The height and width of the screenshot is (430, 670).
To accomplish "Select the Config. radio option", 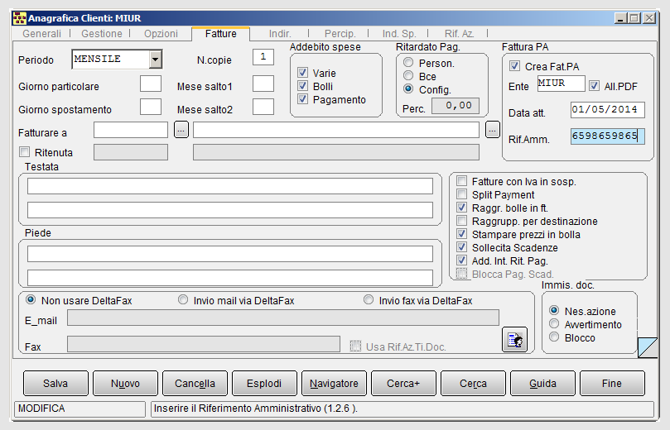I will (408, 88).
